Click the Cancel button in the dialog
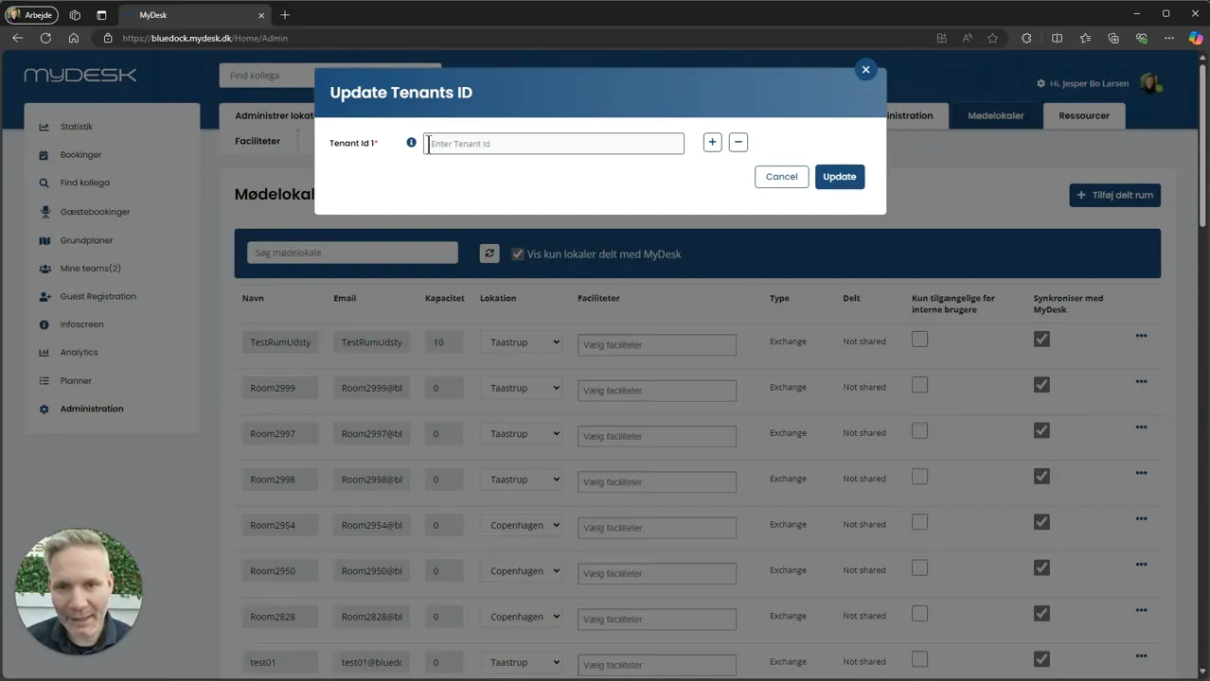Viewport: 1210px width, 681px height. 781,177
